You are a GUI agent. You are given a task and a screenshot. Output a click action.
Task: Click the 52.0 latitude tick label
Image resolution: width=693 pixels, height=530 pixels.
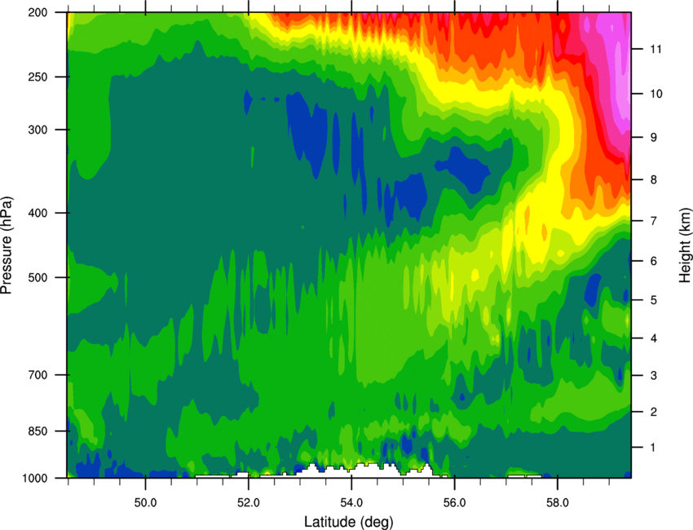point(249,503)
